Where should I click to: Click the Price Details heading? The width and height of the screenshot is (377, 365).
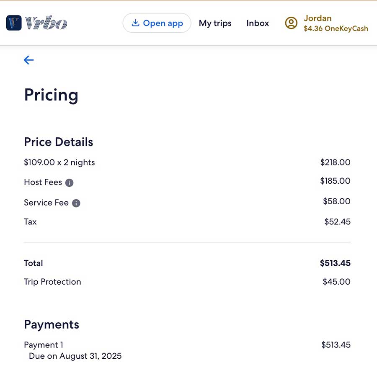point(59,142)
